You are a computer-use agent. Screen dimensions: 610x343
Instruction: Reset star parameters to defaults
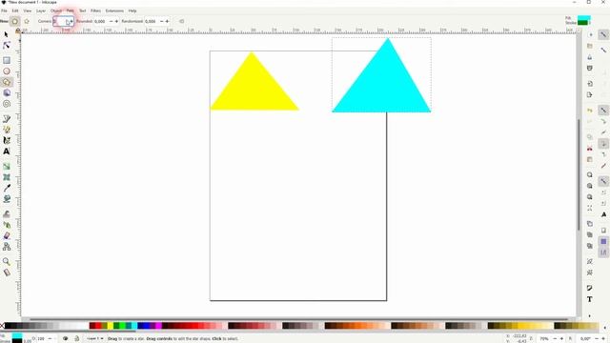[x=182, y=21]
